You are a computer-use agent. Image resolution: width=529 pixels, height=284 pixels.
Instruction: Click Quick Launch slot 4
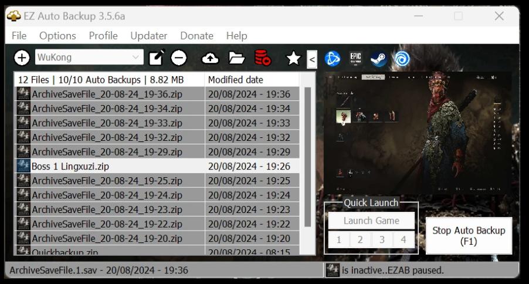[x=403, y=240]
